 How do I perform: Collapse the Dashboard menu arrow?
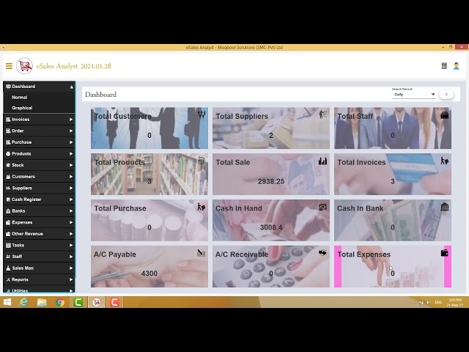(72, 87)
